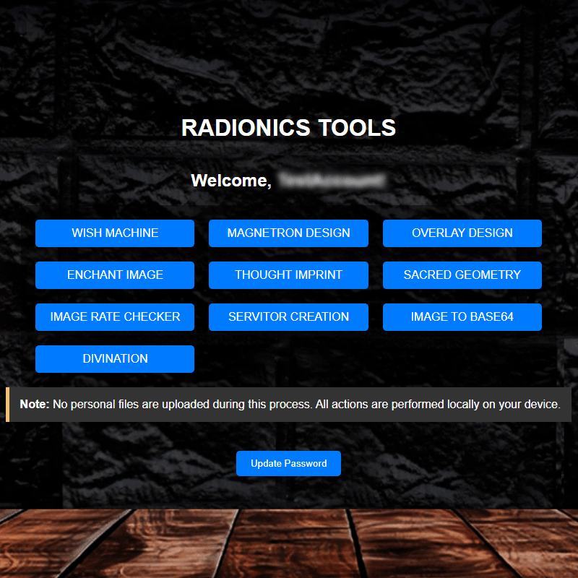This screenshot has width=578, height=578.
Task: Go to the Sacred Geometry tool
Action: pos(462,275)
